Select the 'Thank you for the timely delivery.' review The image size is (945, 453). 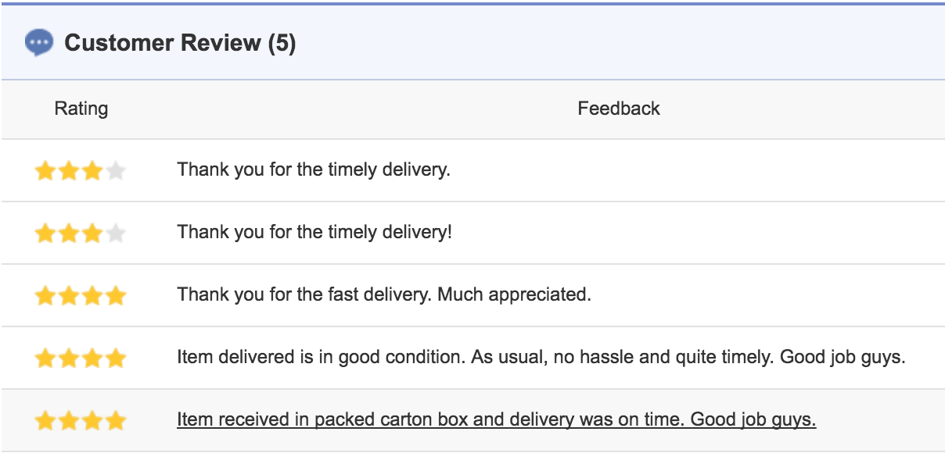314,169
